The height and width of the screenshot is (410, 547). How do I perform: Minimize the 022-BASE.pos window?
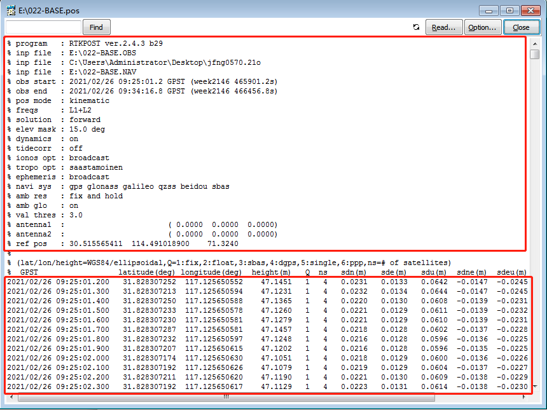(x=488, y=10)
